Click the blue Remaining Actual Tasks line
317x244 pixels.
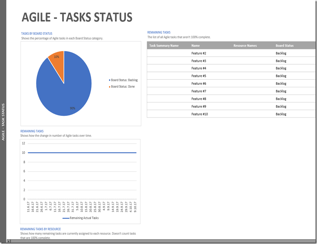click(82, 153)
